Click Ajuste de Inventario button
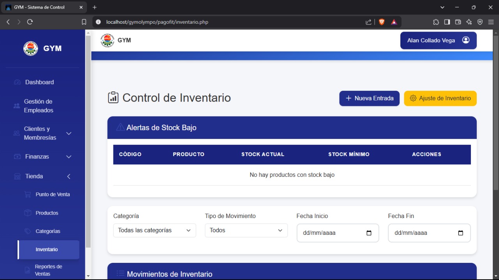This screenshot has height=280, width=499. coord(440,99)
